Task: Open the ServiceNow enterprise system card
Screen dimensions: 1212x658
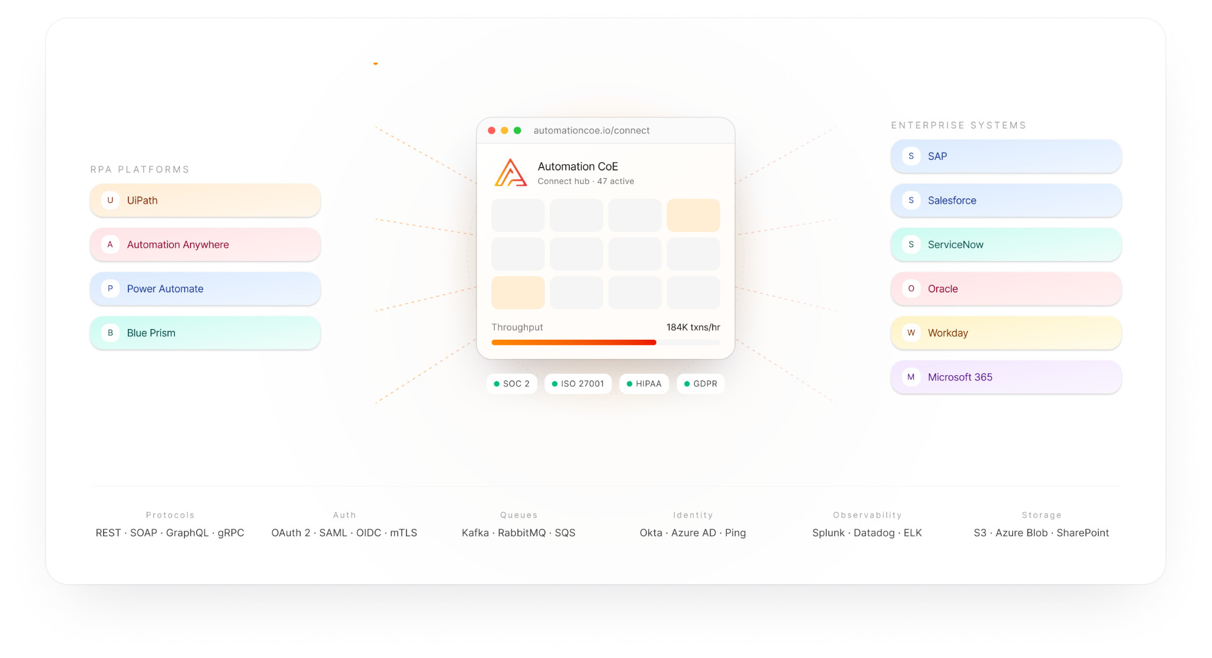Action: coord(1006,244)
